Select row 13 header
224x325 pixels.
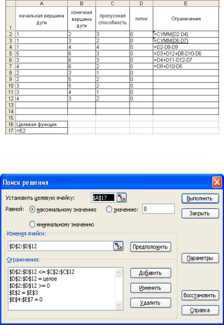pos(10,105)
